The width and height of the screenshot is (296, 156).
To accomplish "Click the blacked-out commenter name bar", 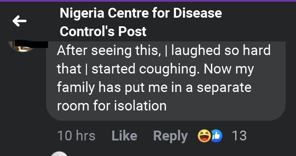I will coord(31,44).
